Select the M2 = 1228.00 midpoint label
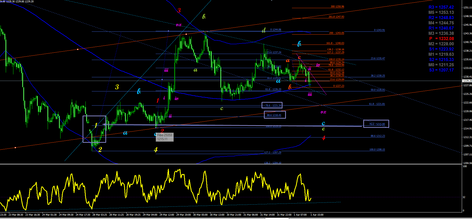Screen dimensions: 472x219 441,44
